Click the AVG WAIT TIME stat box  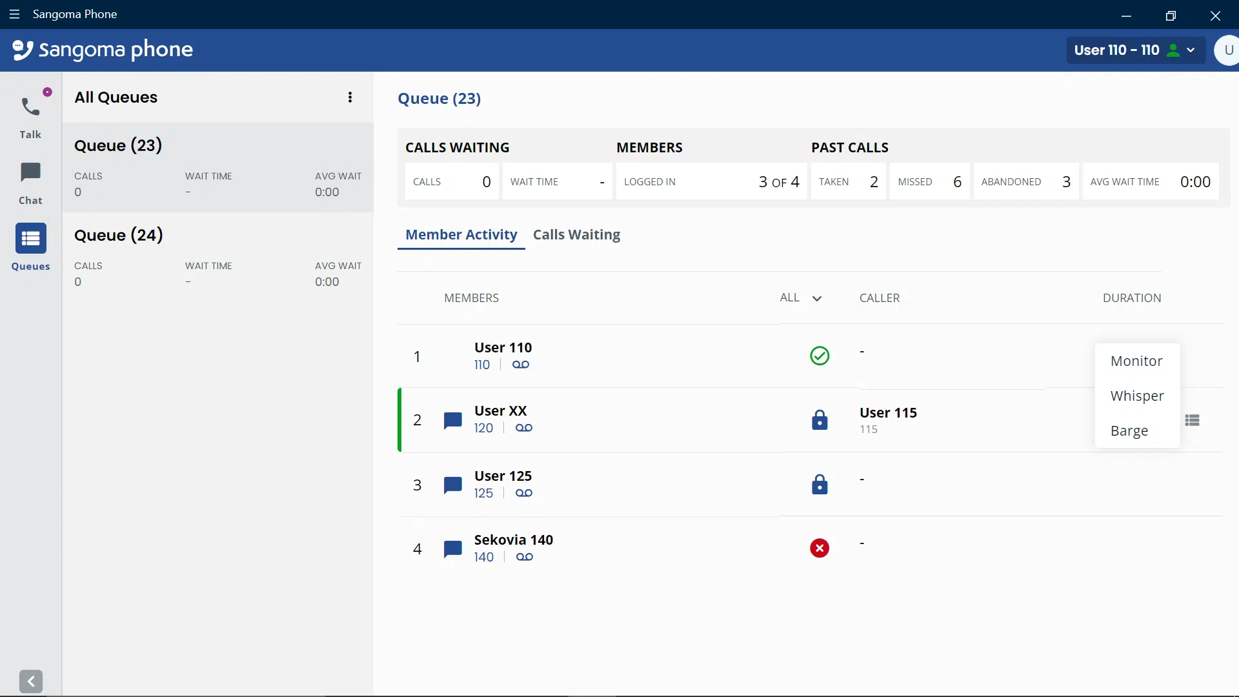pyautogui.click(x=1150, y=181)
